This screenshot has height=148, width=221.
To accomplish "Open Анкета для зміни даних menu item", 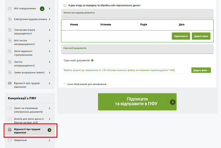I will (29, 120).
